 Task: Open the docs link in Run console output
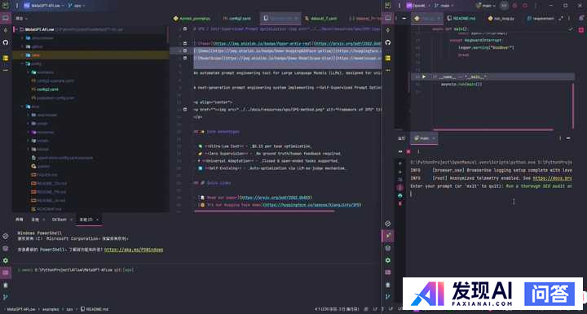(x=552, y=178)
